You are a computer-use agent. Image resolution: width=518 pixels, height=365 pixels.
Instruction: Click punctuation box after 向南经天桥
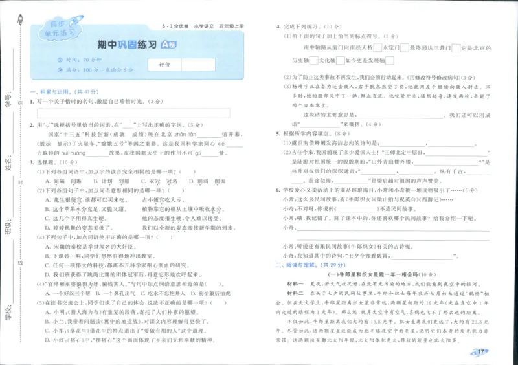tap(377, 47)
